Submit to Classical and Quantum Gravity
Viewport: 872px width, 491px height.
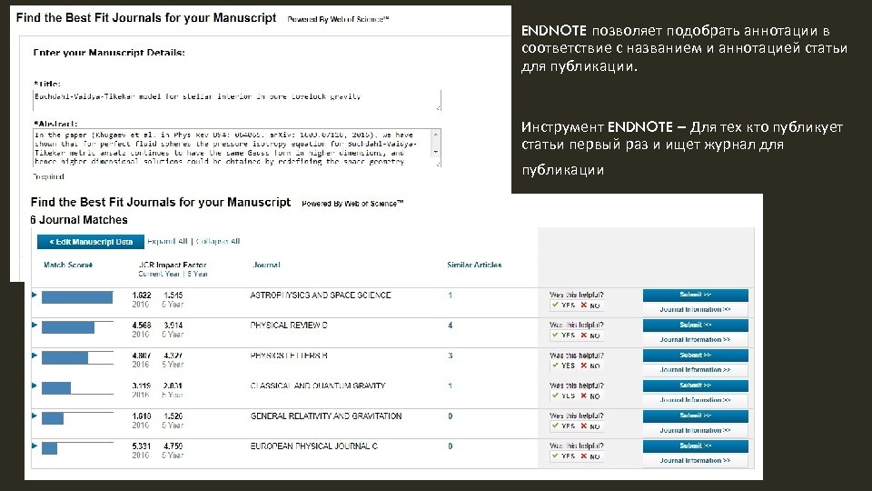pyautogui.click(x=695, y=386)
